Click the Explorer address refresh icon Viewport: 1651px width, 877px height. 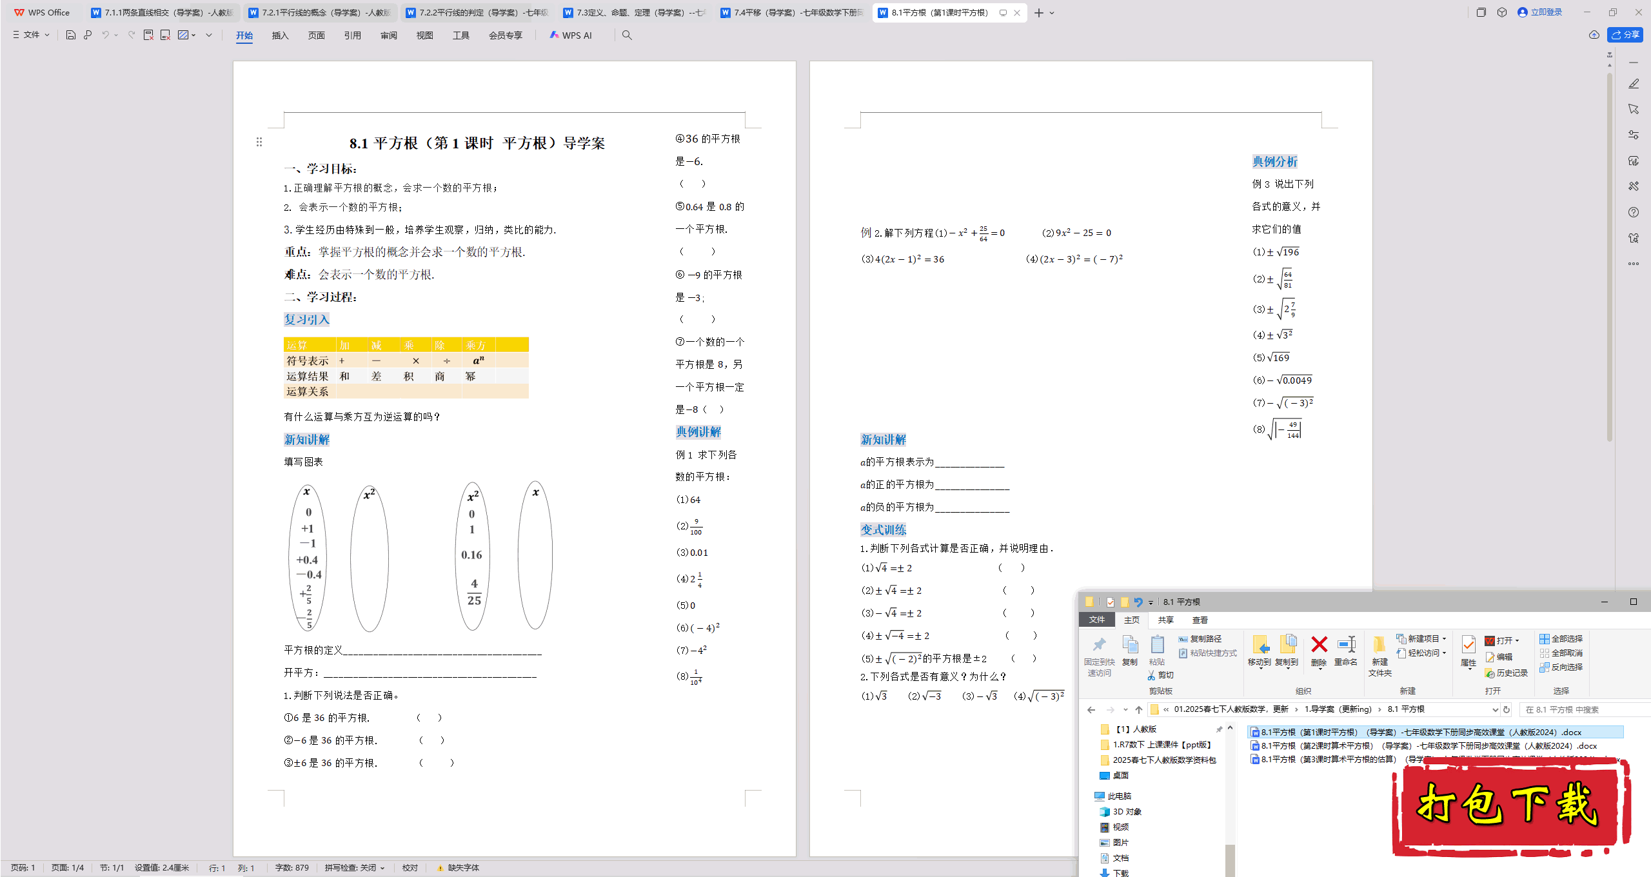point(1507,709)
